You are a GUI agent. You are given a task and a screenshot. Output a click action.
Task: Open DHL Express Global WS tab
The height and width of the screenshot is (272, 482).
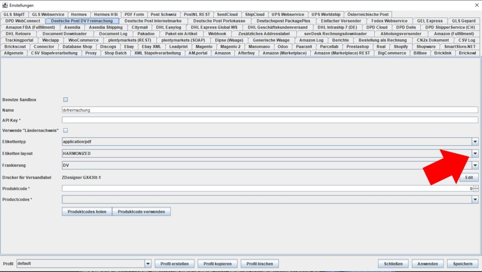pyautogui.click(x=214, y=27)
